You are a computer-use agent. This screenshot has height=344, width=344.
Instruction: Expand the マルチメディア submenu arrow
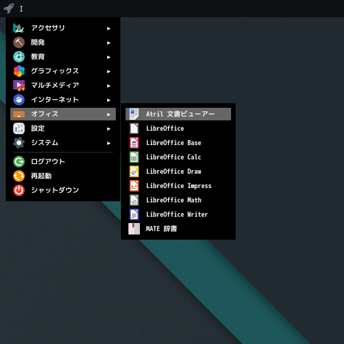click(108, 86)
